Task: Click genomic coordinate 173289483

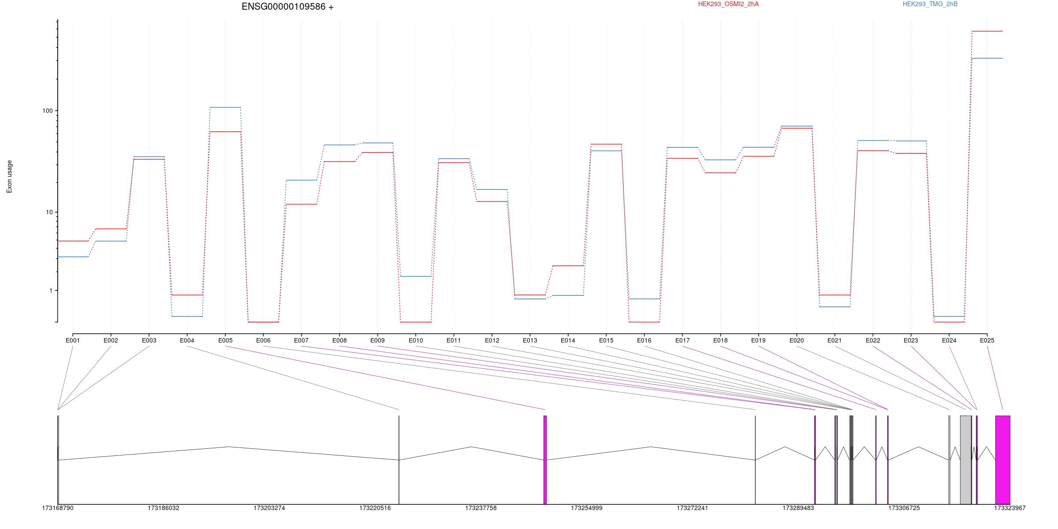Action: point(798,508)
